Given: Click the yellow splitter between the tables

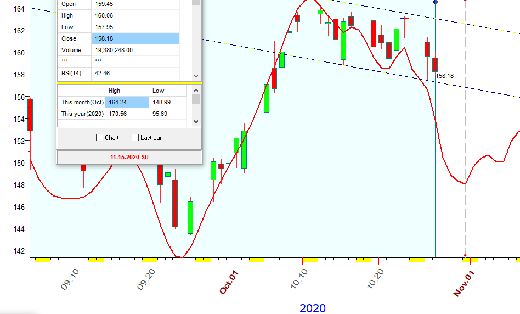Looking at the screenshot, I should (x=129, y=83).
